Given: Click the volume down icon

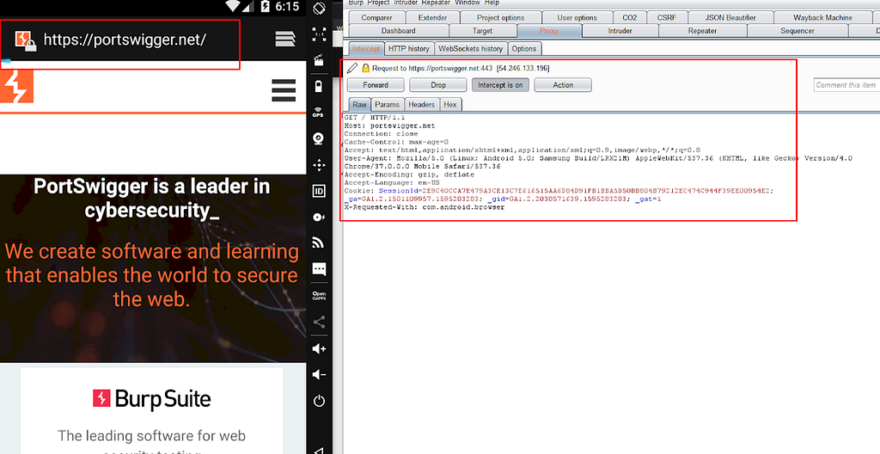Looking at the screenshot, I should pos(319,374).
